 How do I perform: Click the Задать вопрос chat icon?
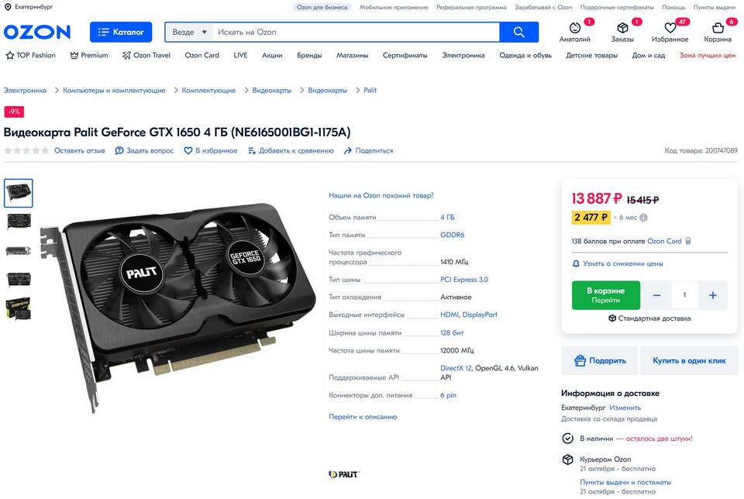coord(119,151)
